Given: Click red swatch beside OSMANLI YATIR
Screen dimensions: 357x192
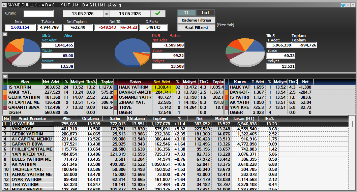Looking at the screenshot, I should 116,97.
